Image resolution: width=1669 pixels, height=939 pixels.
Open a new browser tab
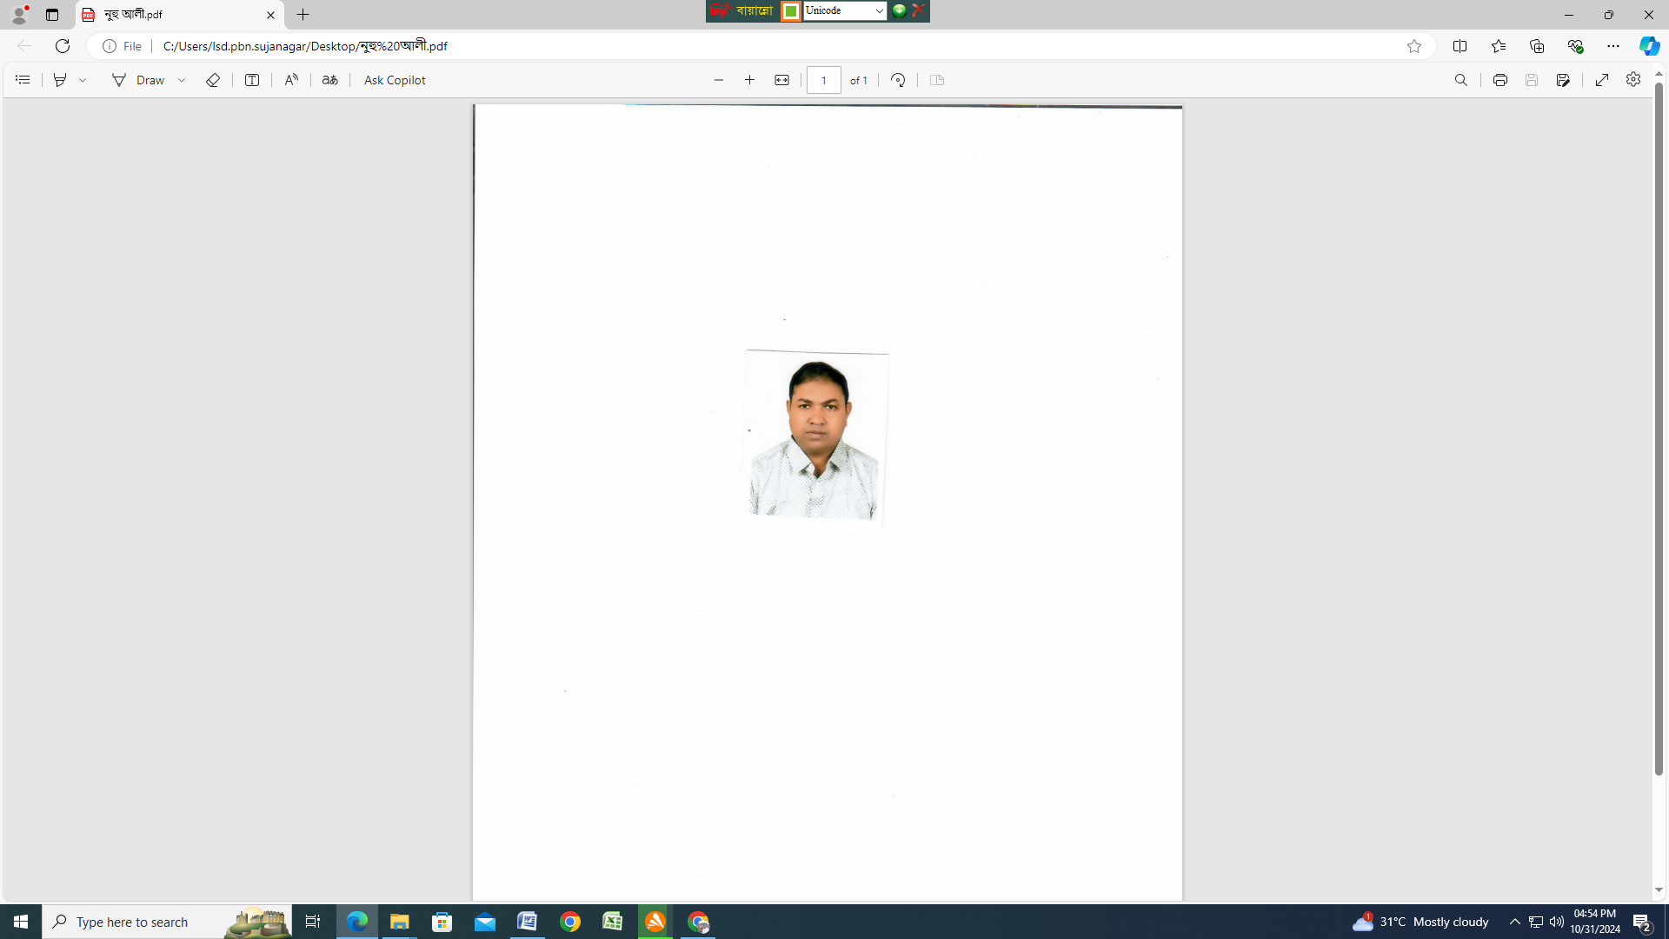pos(303,15)
